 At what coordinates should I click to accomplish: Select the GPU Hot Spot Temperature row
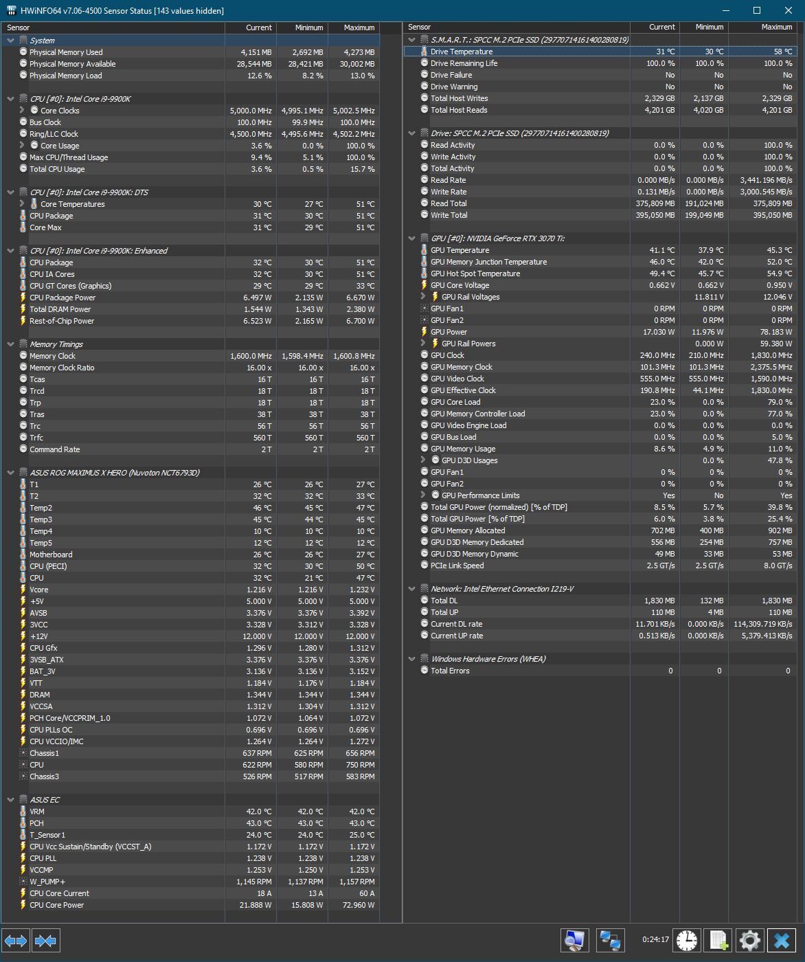point(600,273)
